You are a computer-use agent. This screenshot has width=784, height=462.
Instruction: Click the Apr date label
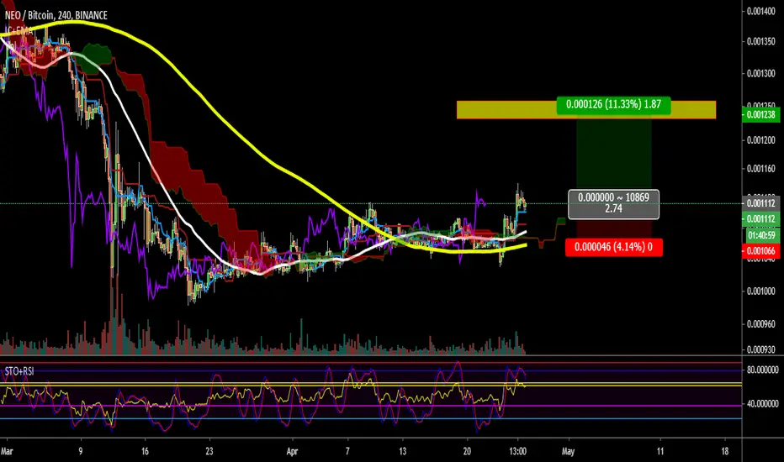pos(292,451)
